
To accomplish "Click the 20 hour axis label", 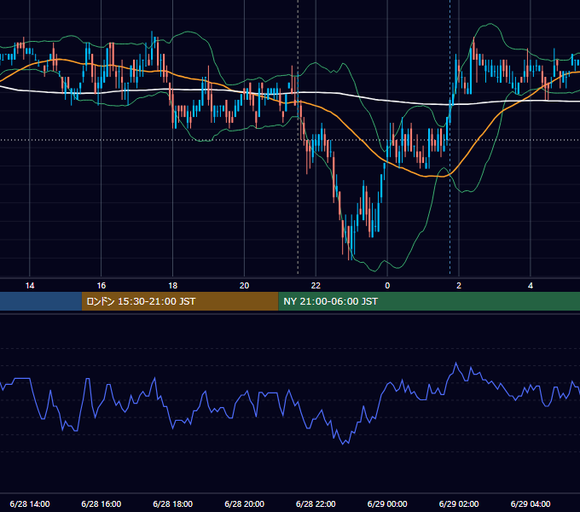I will [x=244, y=285].
